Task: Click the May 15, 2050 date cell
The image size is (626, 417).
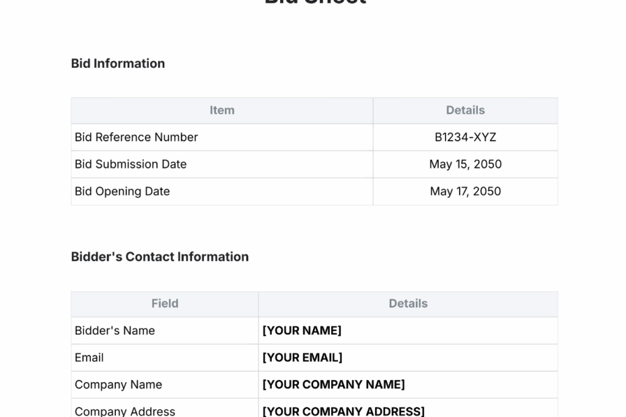Action: click(x=465, y=164)
